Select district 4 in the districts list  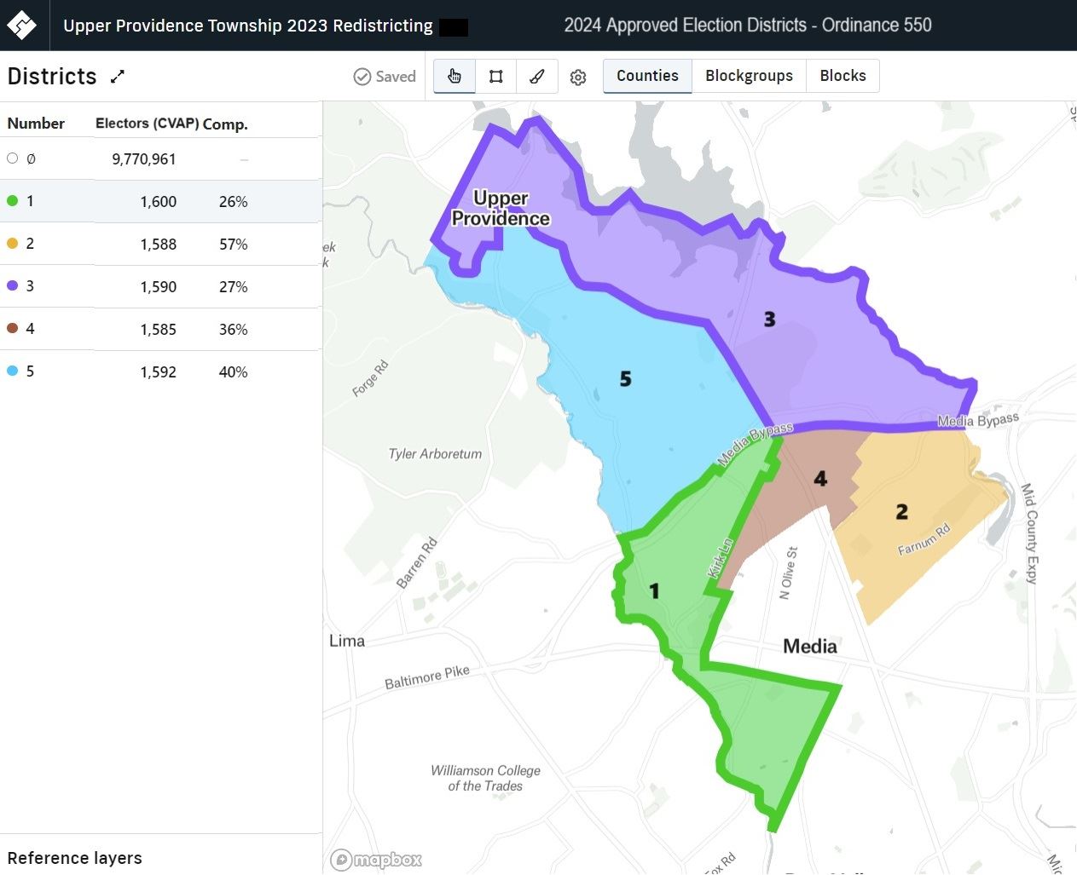coord(128,329)
